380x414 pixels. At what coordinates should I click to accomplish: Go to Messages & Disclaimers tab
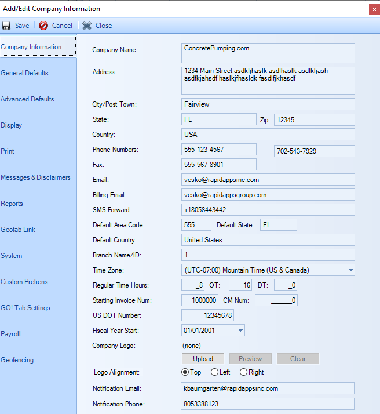[35, 177]
